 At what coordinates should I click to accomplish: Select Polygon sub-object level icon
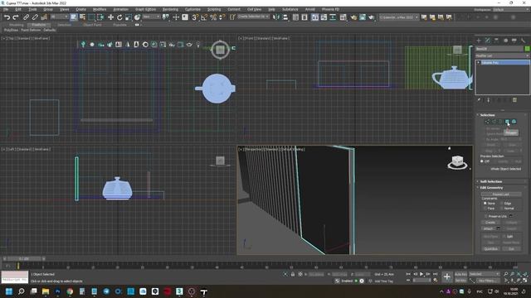507,122
